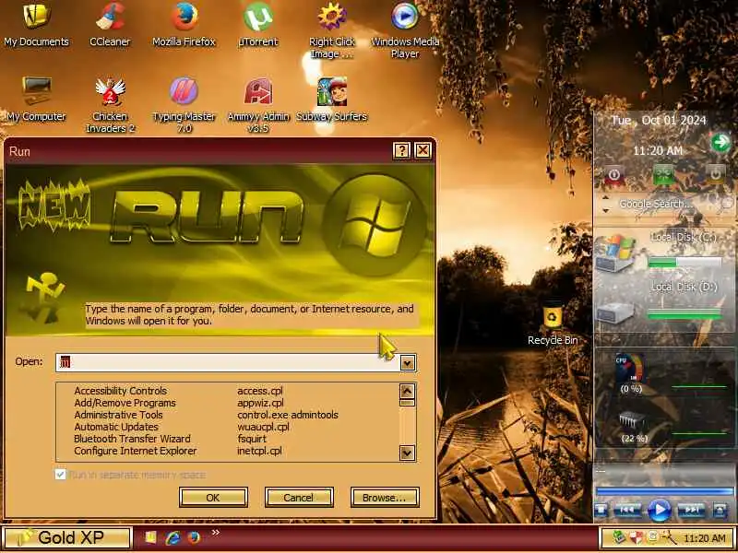Click the green arrow in the sidebar gadget
Screen dimensions: 738x553
pyautogui.click(x=720, y=142)
